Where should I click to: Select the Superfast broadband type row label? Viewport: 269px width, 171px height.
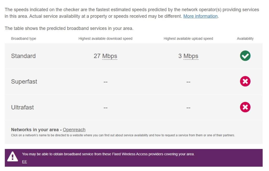[x=24, y=82]
